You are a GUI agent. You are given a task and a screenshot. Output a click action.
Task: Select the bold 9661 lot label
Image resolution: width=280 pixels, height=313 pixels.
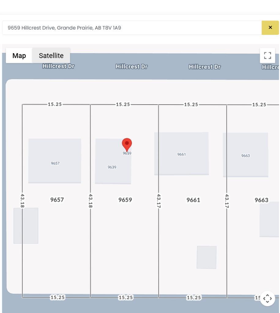click(193, 200)
